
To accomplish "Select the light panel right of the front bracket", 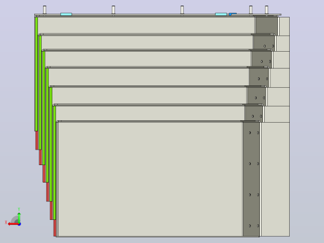I will 275,179.
